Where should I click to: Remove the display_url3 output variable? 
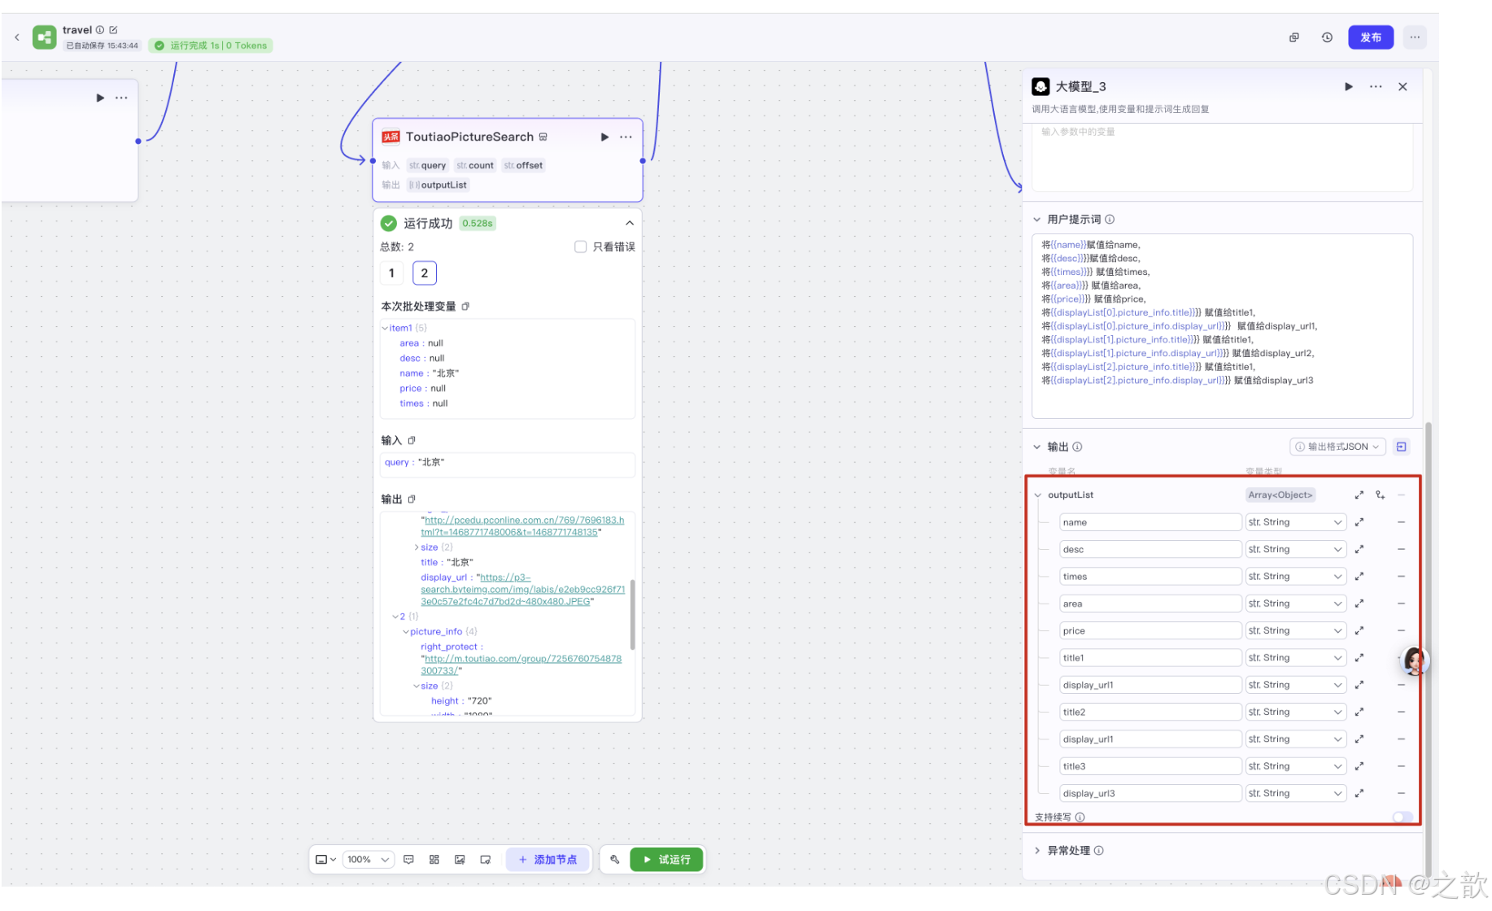point(1401,793)
